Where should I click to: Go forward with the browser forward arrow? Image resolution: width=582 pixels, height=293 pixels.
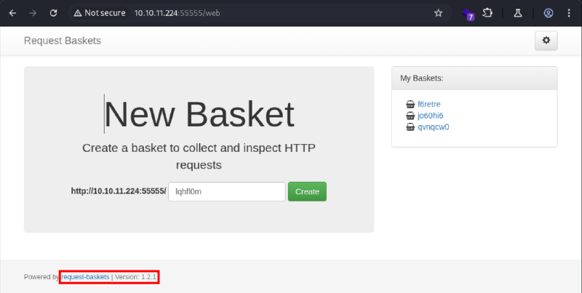[33, 13]
